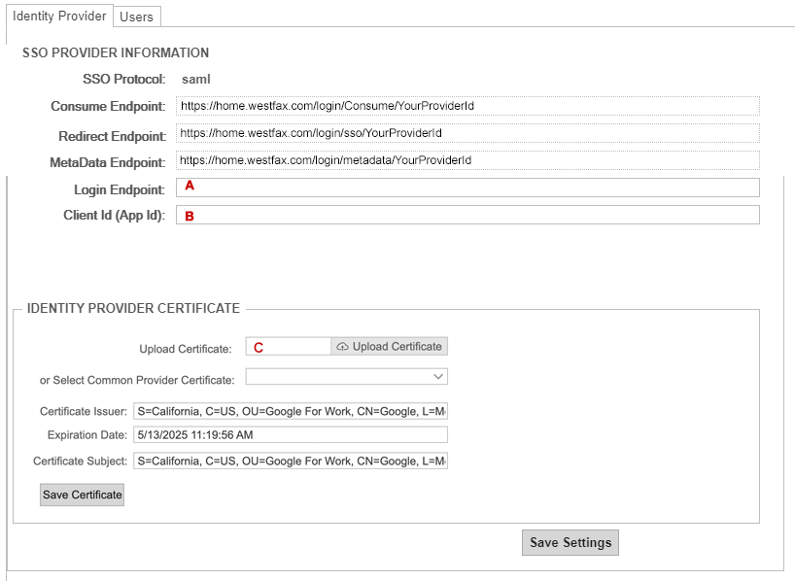Click the MetaData Endpoint field
The image size is (795, 581).
467,159
